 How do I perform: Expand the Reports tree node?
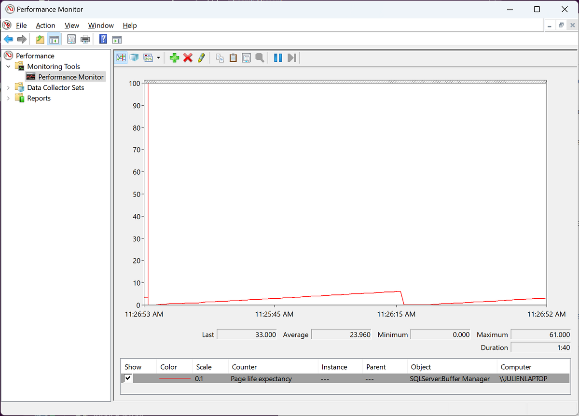coord(8,98)
